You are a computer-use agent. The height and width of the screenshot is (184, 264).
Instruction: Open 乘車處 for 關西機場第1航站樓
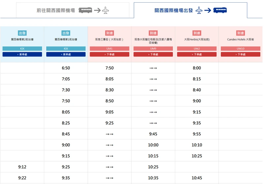point(66,54)
